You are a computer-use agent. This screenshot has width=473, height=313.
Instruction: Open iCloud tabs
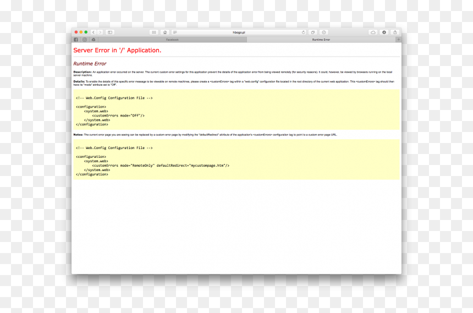[x=373, y=32]
